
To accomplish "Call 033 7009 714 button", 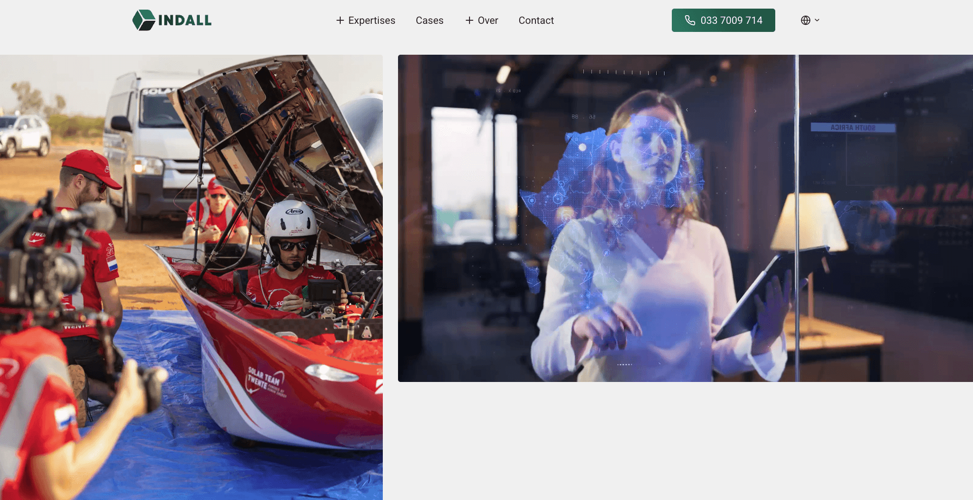I will (x=723, y=20).
